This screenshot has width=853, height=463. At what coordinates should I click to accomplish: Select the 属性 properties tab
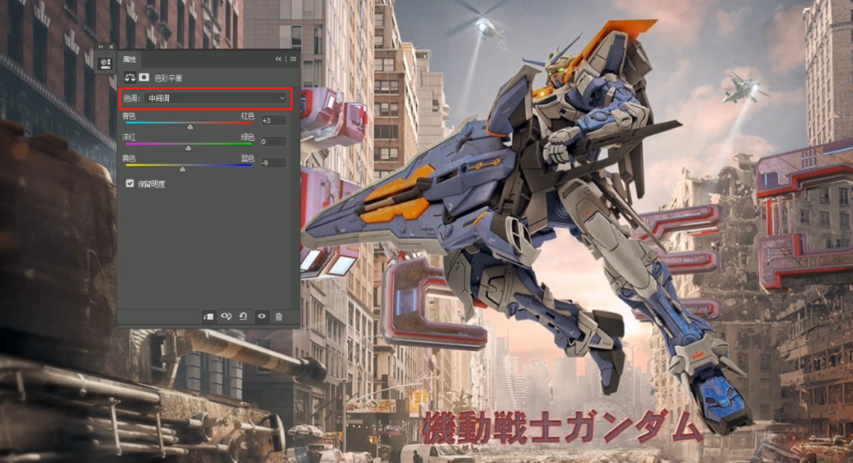130,58
